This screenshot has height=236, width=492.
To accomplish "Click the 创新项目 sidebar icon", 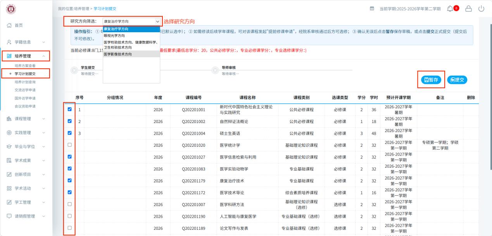I will pos(8,174).
